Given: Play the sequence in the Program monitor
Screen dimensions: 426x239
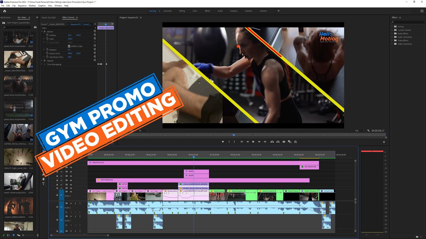Looking at the screenshot, I should pyautogui.click(x=253, y=142).
